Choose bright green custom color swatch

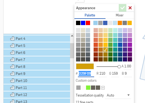88,88
